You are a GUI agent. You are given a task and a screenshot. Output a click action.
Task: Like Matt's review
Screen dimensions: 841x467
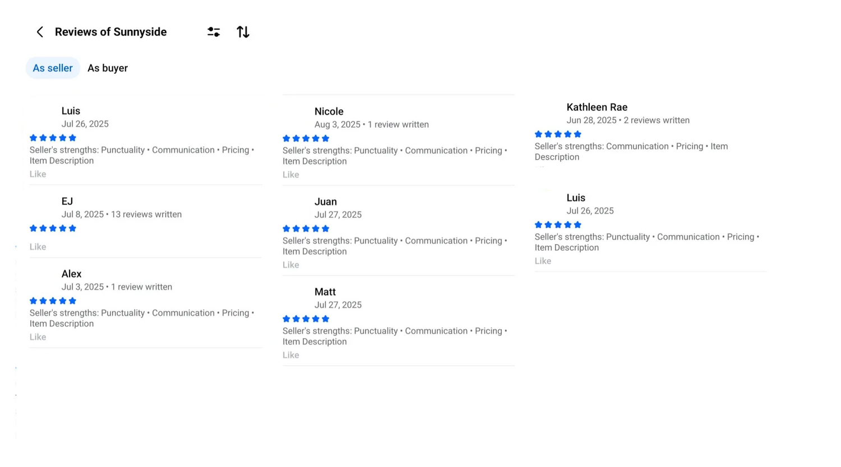pos(290,355)
